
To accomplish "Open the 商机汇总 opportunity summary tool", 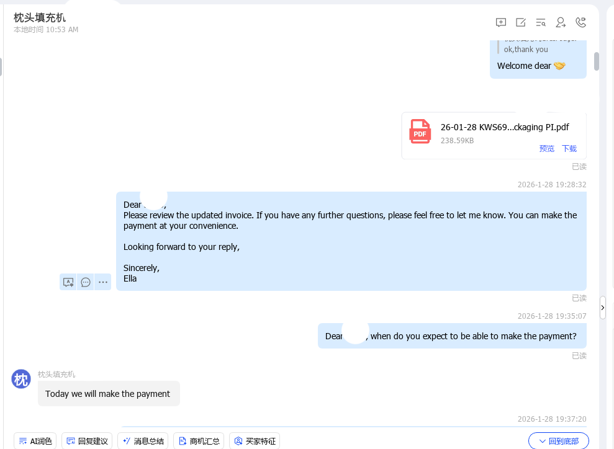I will [x=199, y=441].
